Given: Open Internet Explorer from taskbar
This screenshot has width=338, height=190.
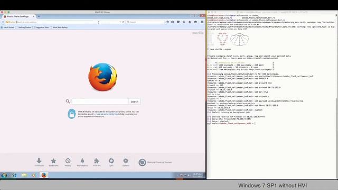Looking at the screenshot, I should click(14, 175).
